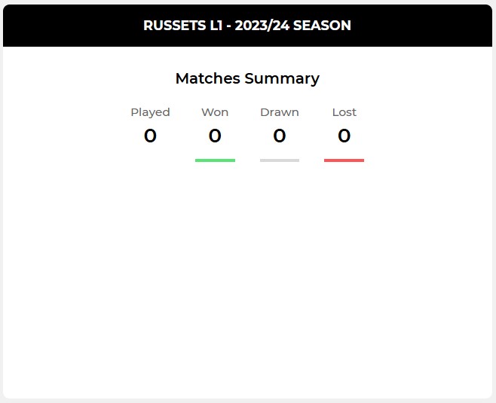Select the Played label
This screenshot has height=403, width=496.
click(x=150, y=112)
